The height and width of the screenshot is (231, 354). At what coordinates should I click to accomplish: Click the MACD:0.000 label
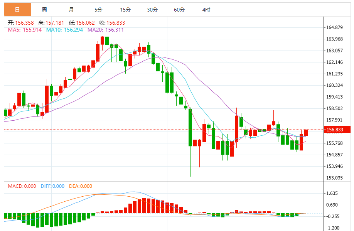(x=22, y=186)
